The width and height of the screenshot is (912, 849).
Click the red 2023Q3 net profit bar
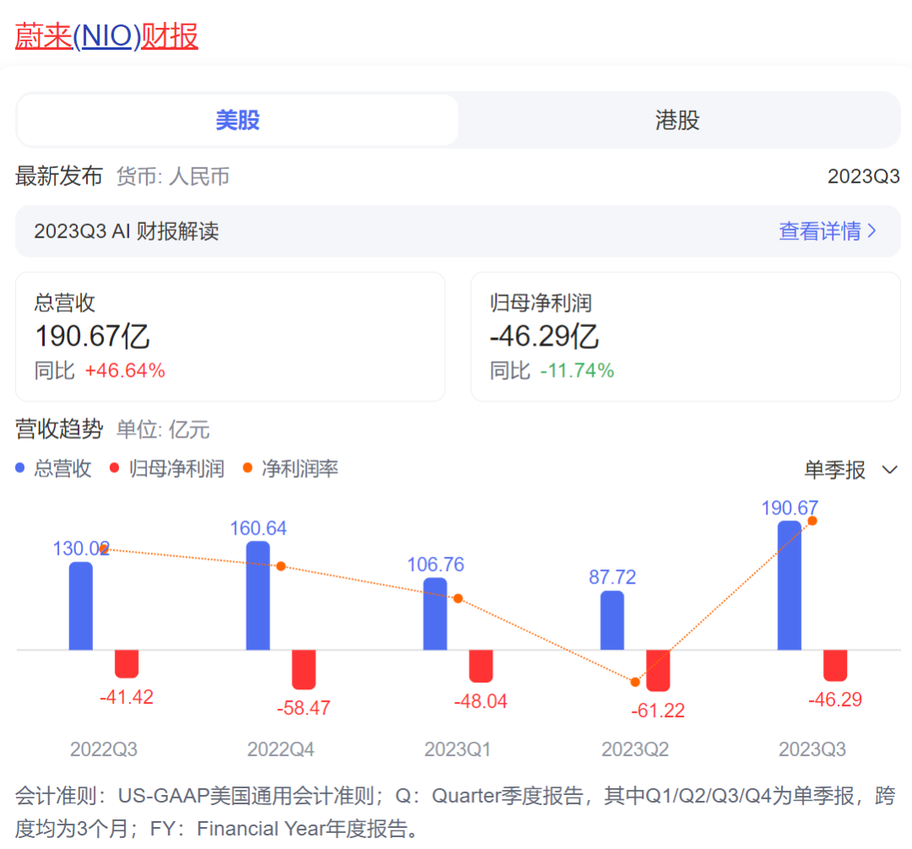pyautogui.click(x=835, y=666)
